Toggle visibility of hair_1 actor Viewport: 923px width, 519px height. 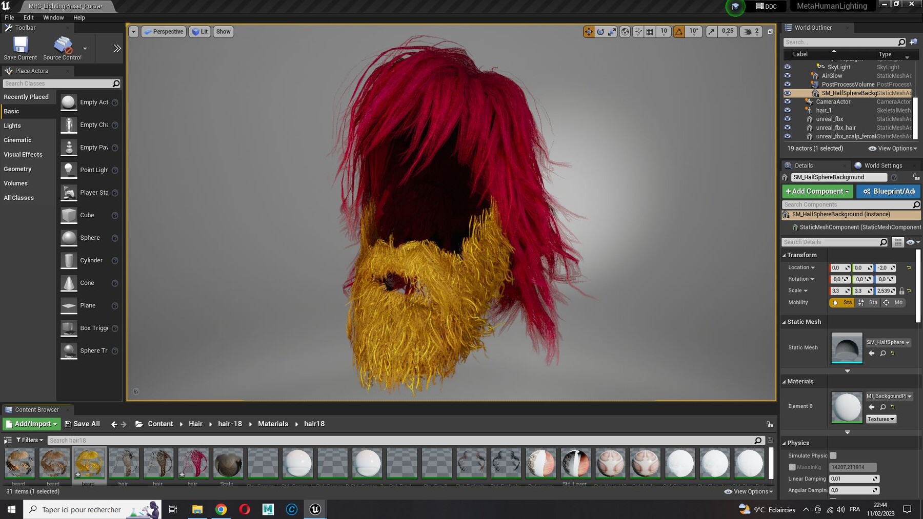point(787,111)
